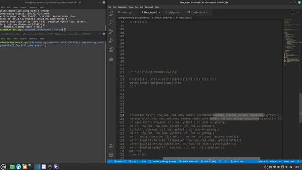Click the code minimap
The height and width of the screenshot is (170, 302).
291,42
